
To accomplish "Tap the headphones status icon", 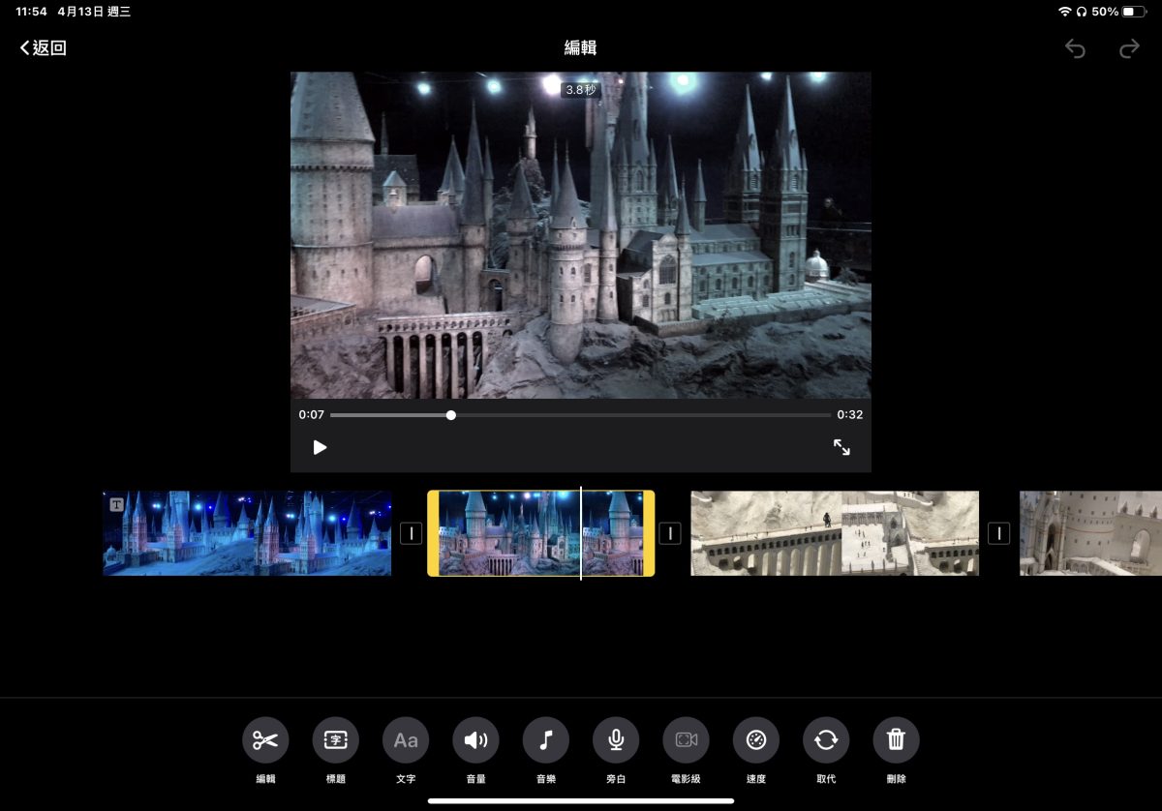I will (x=1082, y=12).
